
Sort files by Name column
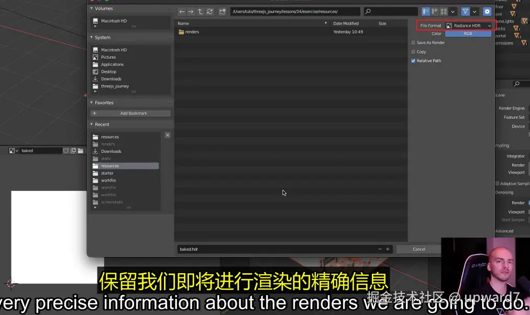click(x=183, y=24)
